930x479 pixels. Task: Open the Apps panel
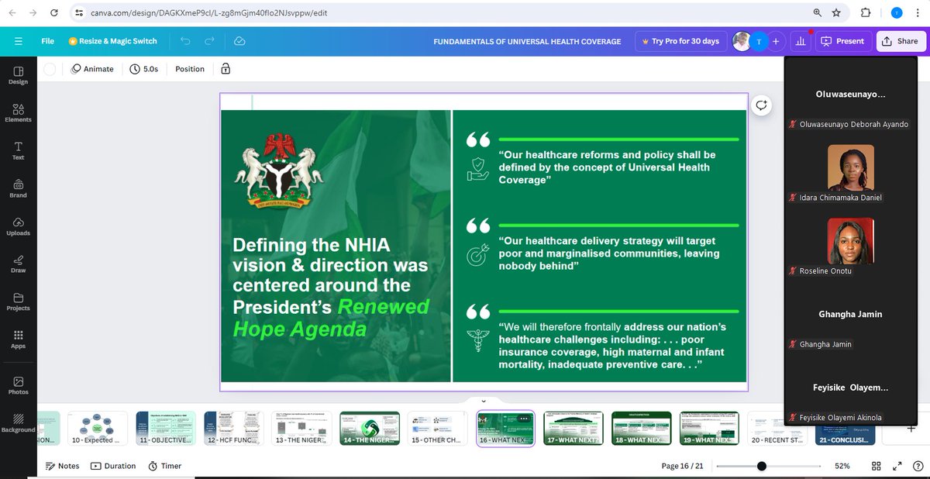point(18,339)
